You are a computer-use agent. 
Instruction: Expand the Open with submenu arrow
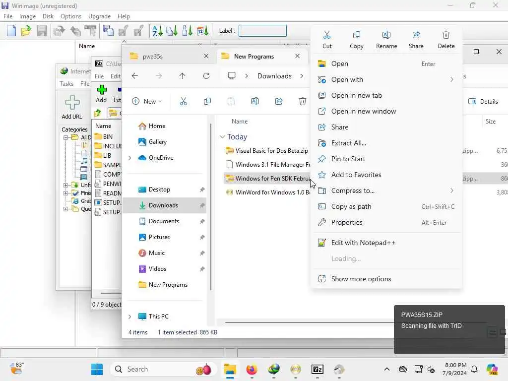451,79
